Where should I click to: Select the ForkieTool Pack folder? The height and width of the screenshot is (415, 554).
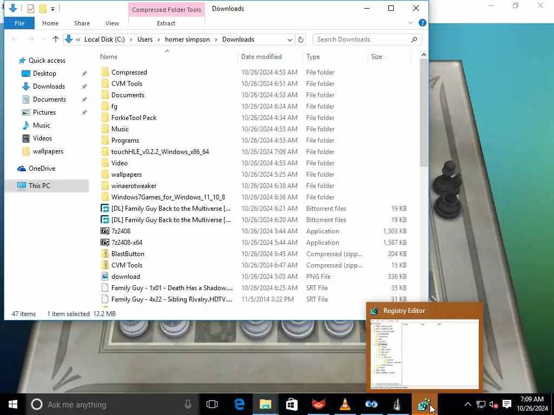[x=134, y=118]
